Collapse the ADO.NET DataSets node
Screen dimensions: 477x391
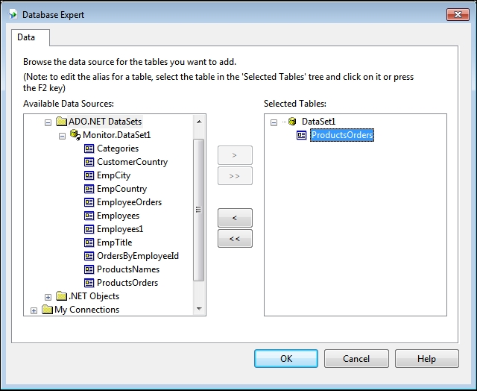[x=48, y=122]
